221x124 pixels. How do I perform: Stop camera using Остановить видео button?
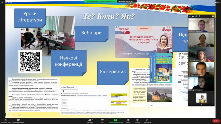coord(18,120)
